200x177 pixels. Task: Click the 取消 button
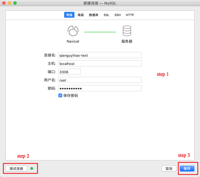tap(169, 168)
